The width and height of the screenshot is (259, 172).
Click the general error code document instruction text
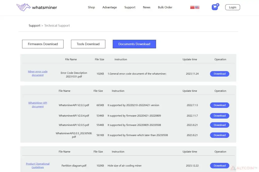pyautogui.click(x=137, y=74)
